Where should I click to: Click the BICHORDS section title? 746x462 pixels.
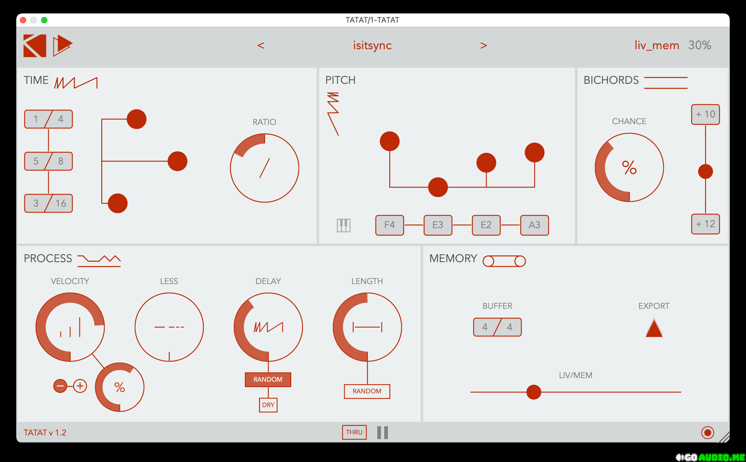[611, 80]
